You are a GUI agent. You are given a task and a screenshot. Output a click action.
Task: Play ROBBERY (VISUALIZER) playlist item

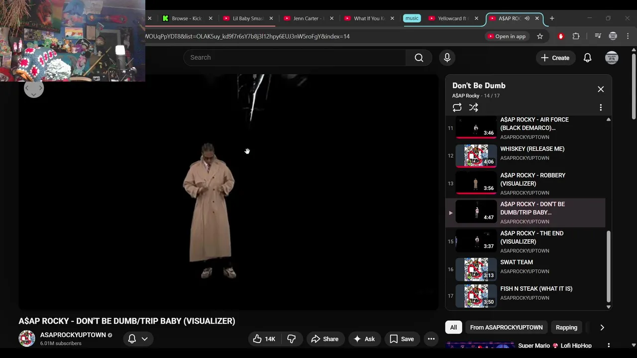[x=525, y=183]
